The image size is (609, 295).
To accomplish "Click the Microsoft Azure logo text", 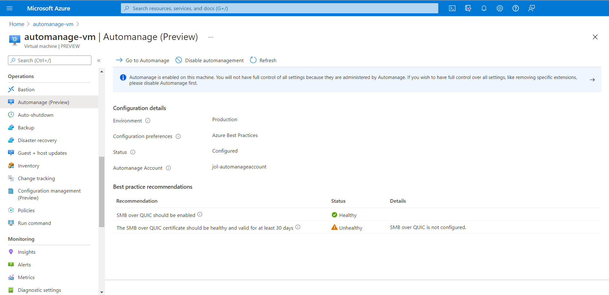I will (49, 8).
